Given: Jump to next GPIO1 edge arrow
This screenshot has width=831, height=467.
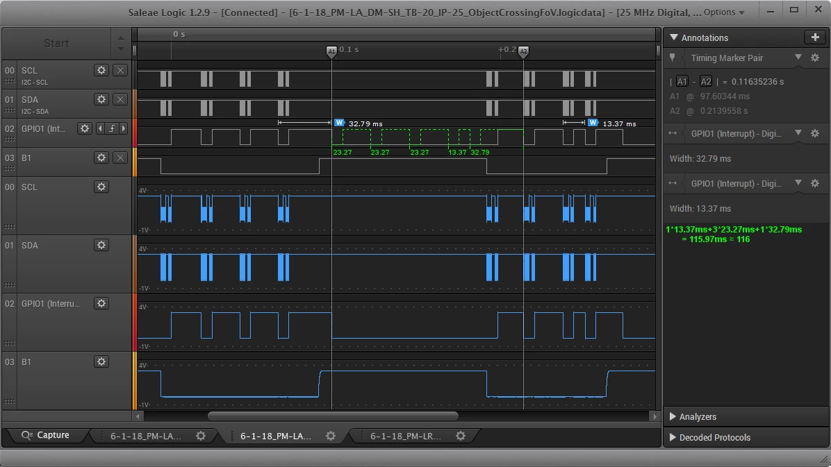Looking at the screenshot, I should click(x=124, y=128).
